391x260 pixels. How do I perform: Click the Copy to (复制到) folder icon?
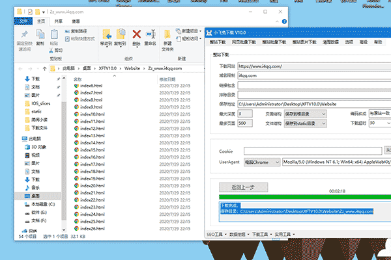click(121, 34)
